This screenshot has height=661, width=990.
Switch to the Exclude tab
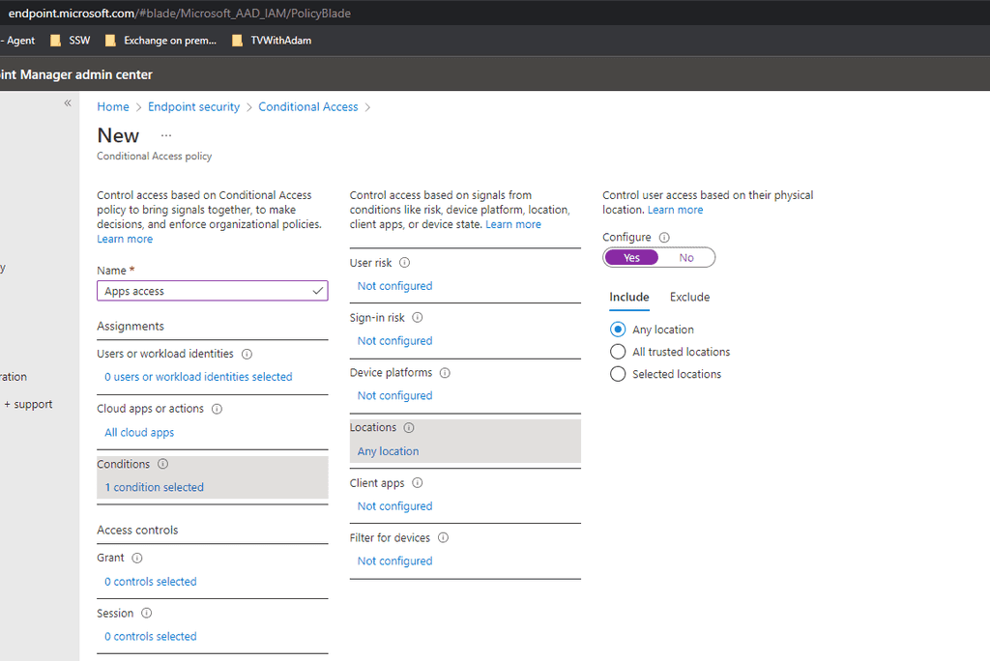tap(689, 297)
